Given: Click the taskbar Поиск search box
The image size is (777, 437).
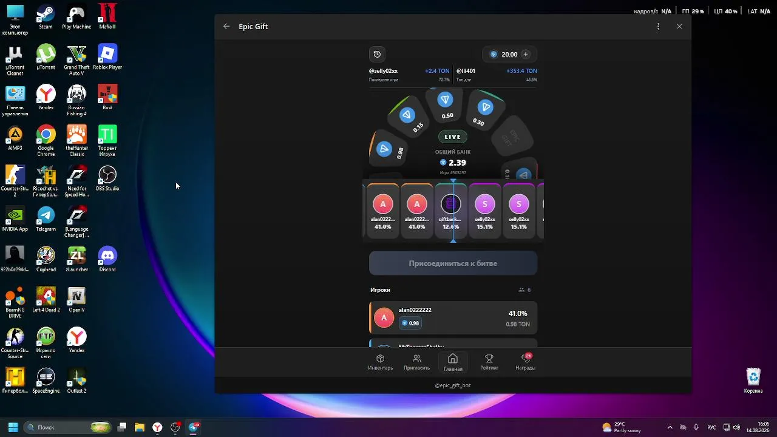Looking at the screenshot, I should point(69,427).
